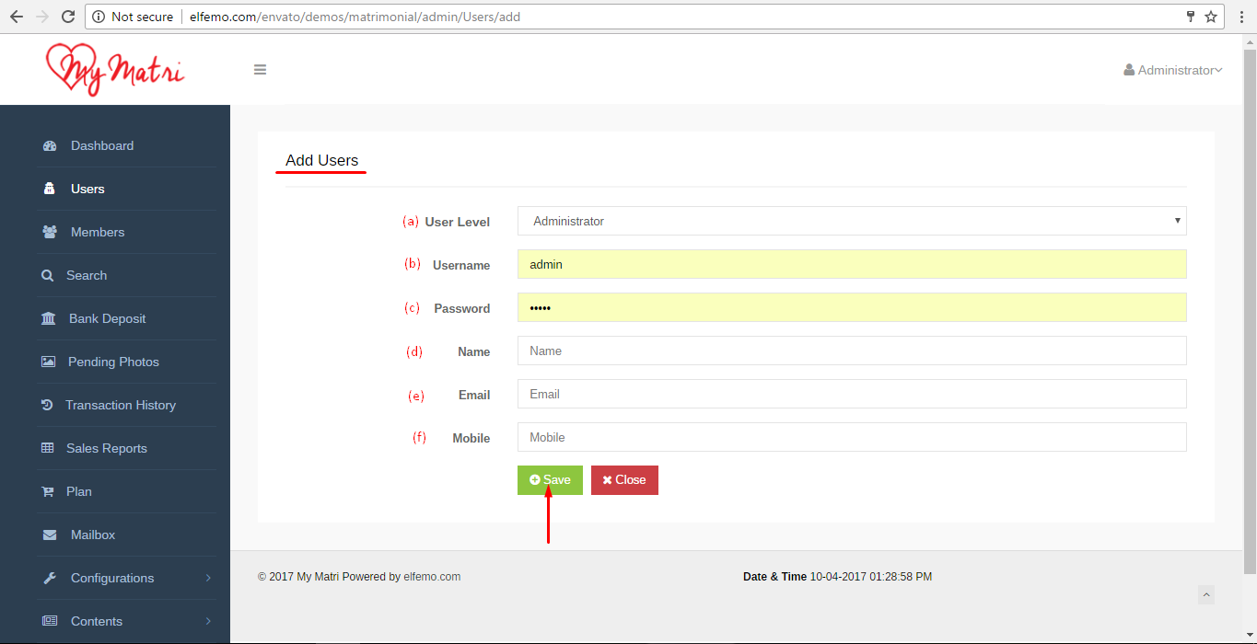Click the browser address bar URL
The height and width of the screenshot is (644, 1257).
(355, 17)
